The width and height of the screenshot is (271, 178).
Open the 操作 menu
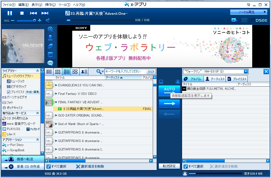coord(50,5)
